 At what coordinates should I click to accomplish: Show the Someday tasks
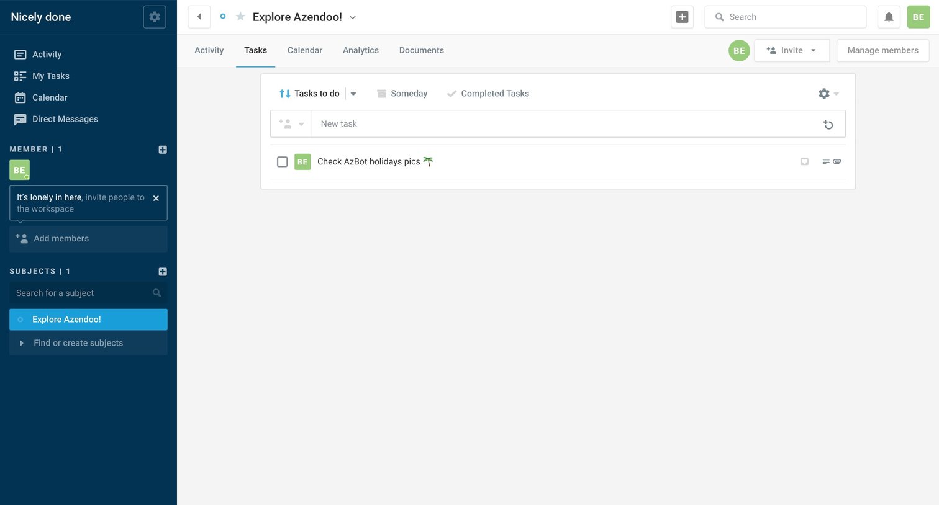(402, 94)
